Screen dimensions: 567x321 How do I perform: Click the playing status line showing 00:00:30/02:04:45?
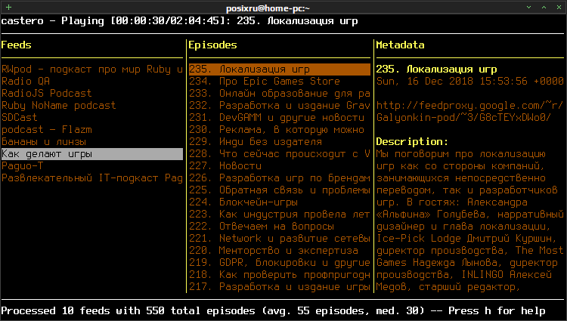click(179, 21)
